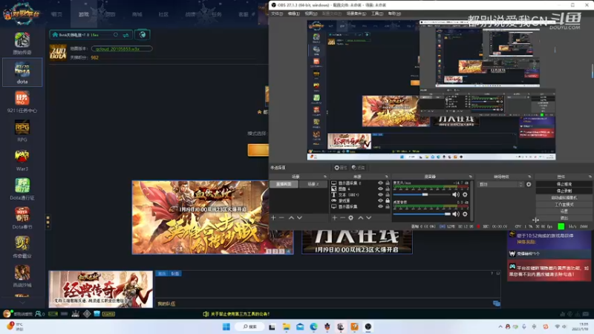Click the swap-room arrows icon in the room bar
The image size is (594, 334).
pyautogui.click(x=125, y=35)
